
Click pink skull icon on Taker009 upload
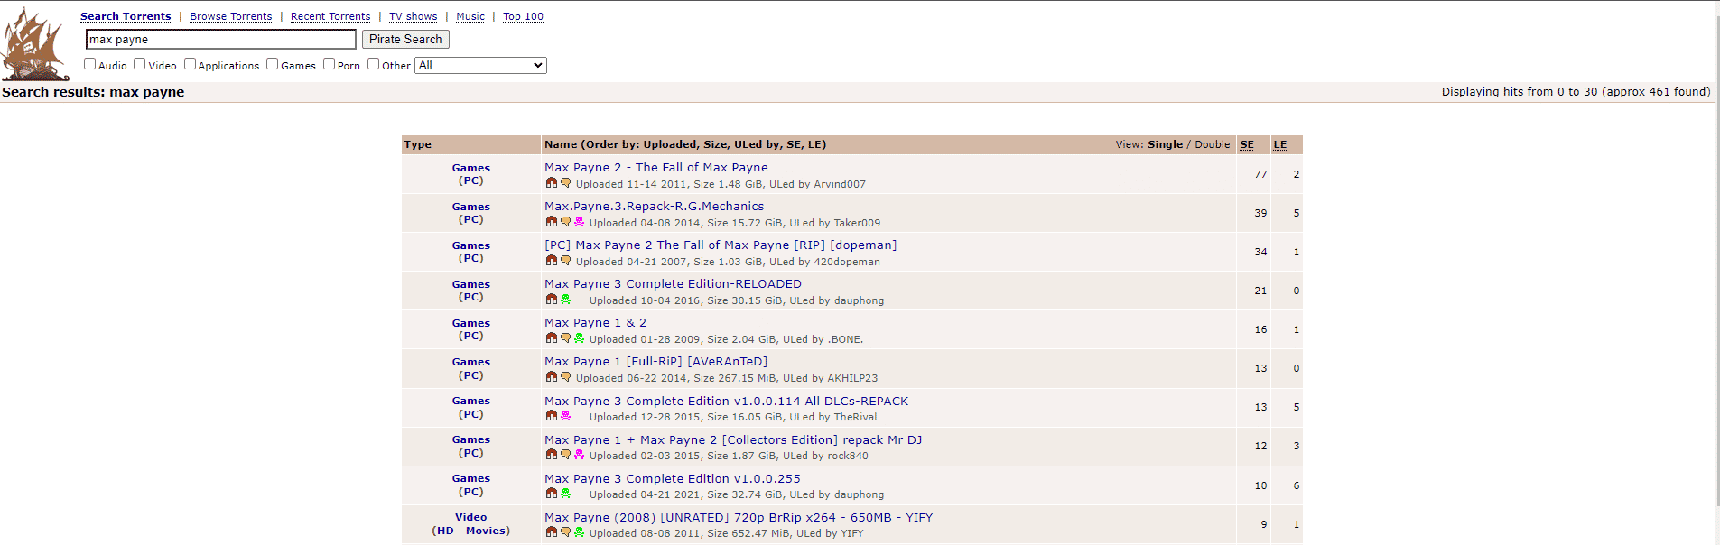tap(579, 222)
